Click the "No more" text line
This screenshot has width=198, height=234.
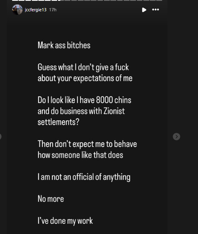51,199
